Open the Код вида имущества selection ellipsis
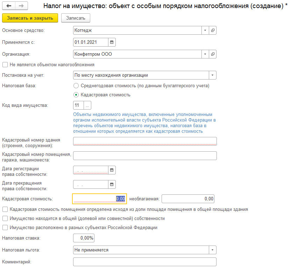 coord(87,105)
